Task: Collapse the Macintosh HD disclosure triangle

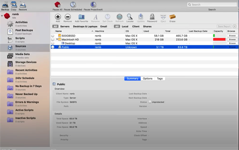Action: [57, 39]
